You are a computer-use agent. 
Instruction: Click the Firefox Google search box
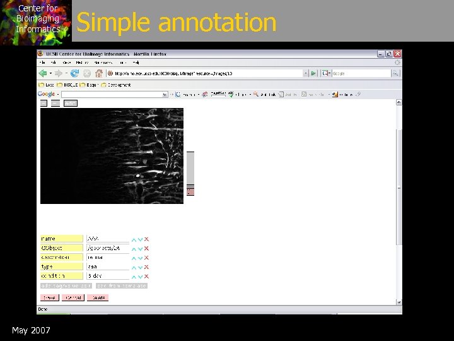(x=361, y=73)
